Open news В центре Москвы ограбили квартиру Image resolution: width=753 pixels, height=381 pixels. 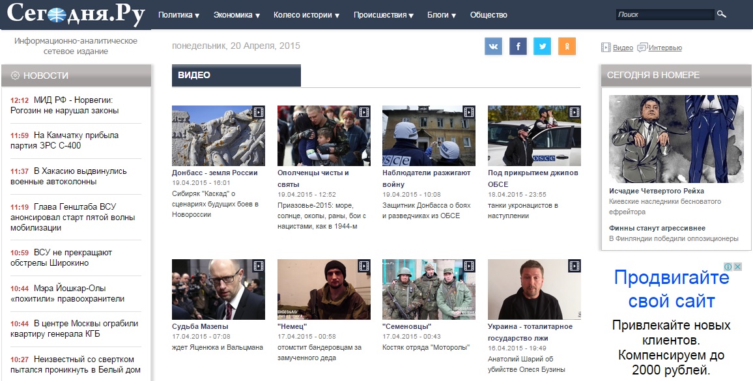[x=74, y=329]
